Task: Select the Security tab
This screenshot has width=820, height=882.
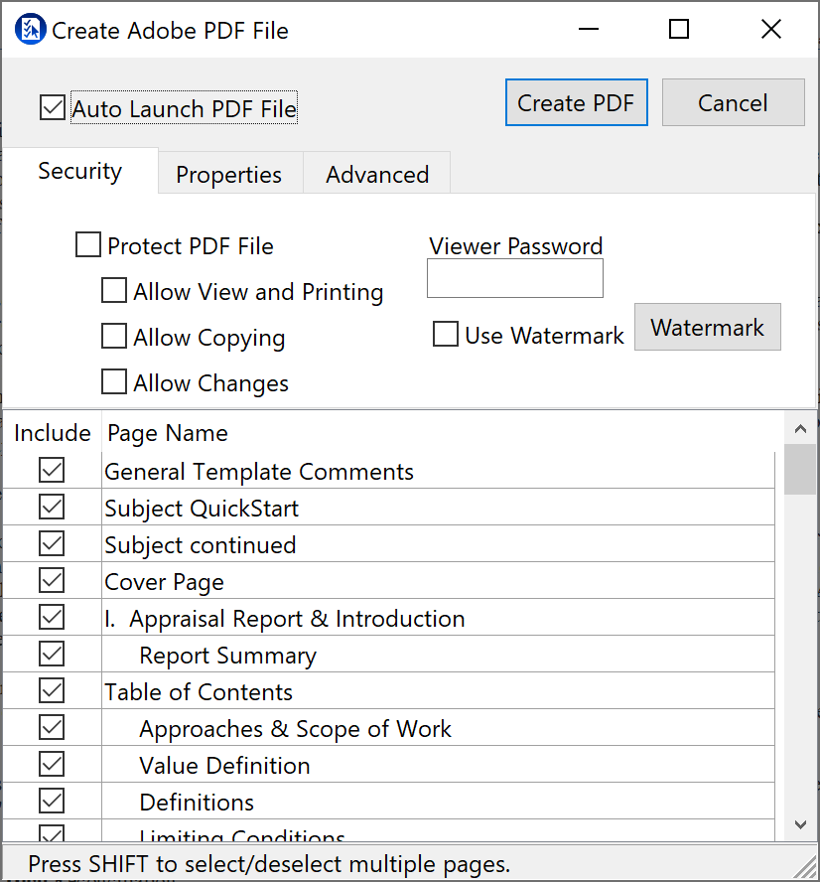Action: 79,171
